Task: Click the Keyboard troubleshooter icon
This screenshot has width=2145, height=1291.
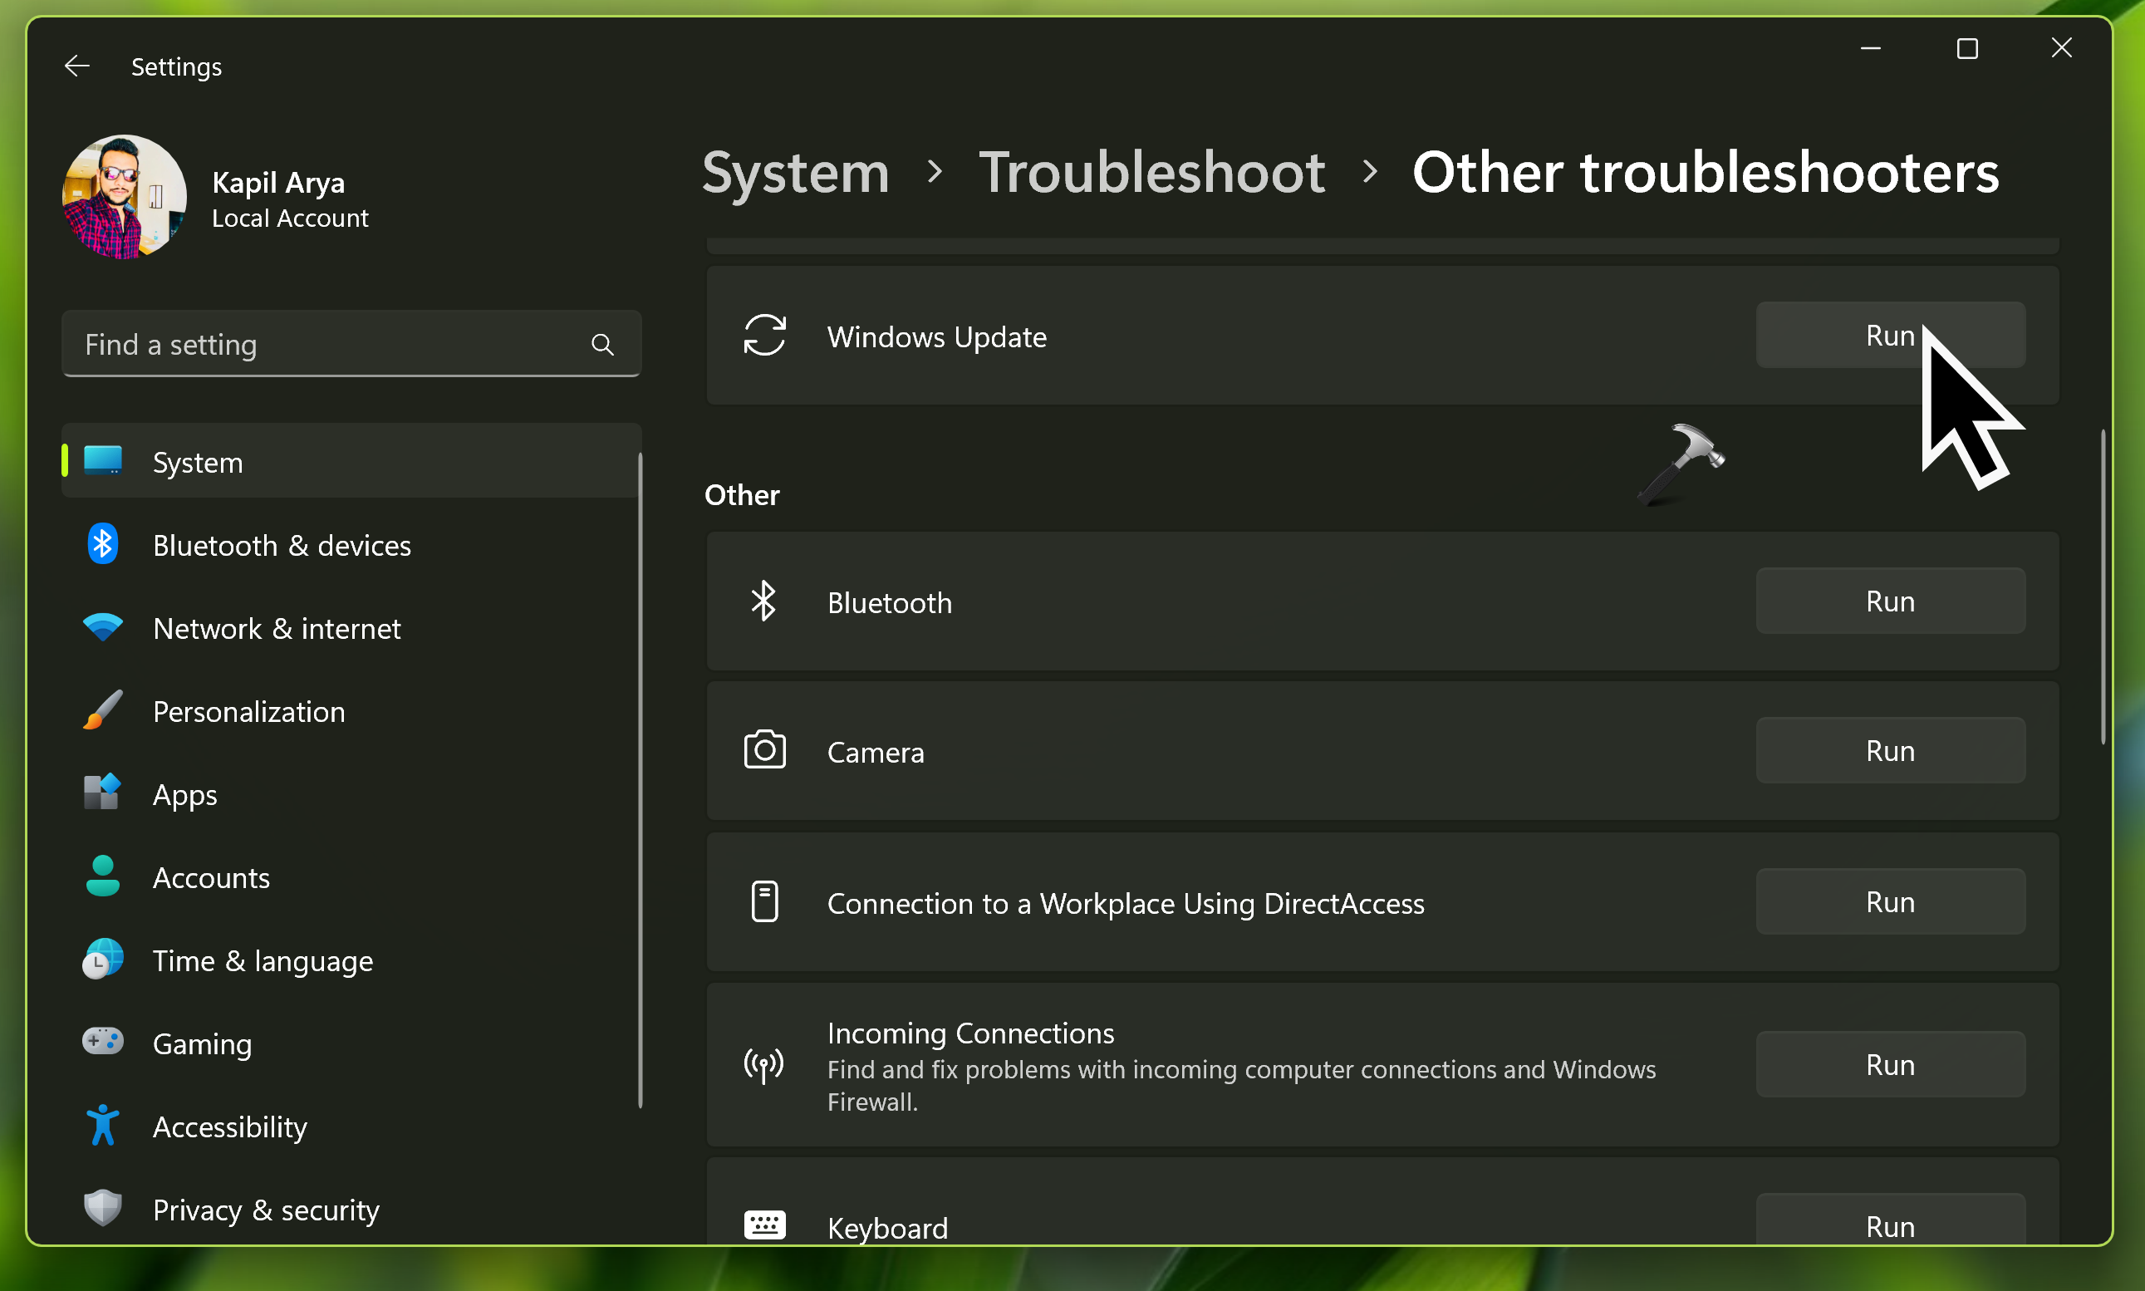Action: 763,1225
